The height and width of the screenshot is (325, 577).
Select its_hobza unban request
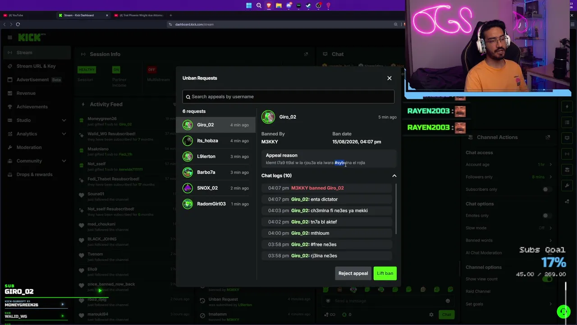[215, 141]
